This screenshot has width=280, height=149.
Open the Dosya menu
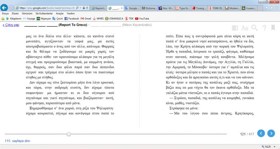[x=5, y=13]
